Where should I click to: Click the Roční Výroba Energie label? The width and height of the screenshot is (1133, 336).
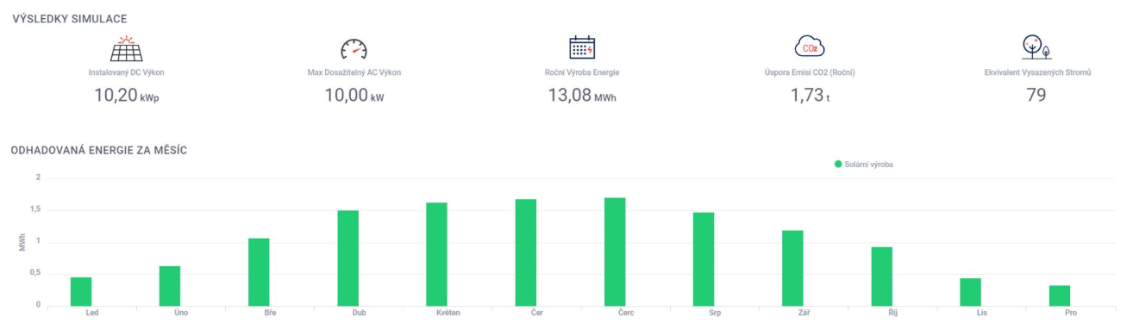click(582, 72)
